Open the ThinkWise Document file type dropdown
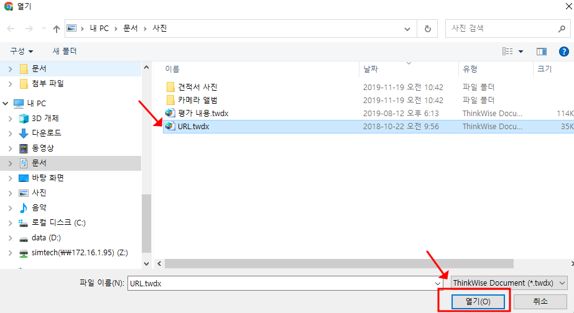This screenshot has width=574, height=313. (509, 283)
